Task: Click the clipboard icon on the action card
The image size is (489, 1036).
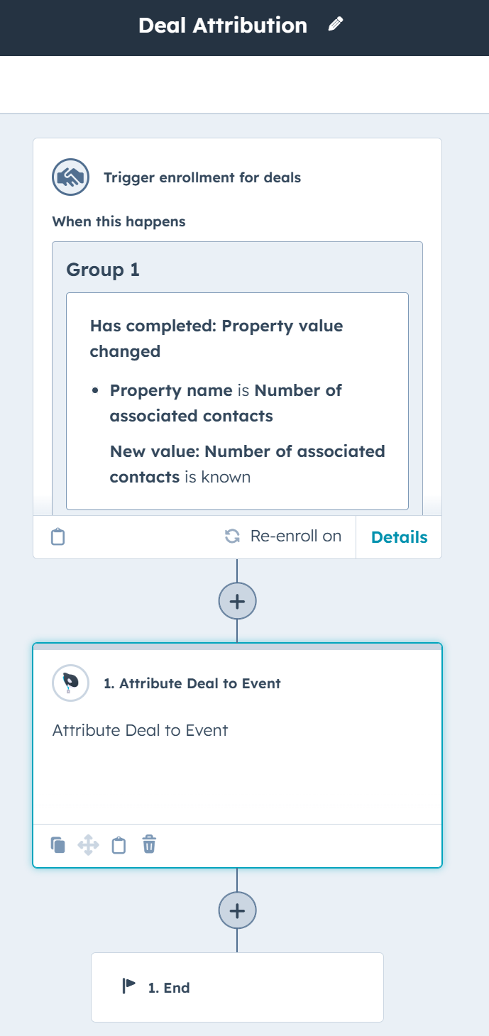Action: [118, 845]
